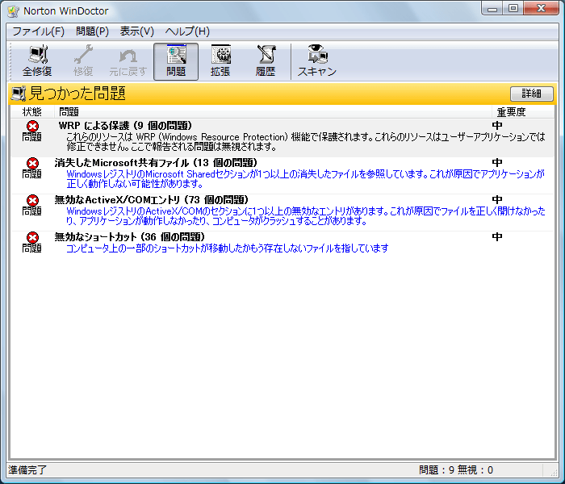Select 消失したMicrosoft共有ファイル (13 個の問題) row

(282, 175)
